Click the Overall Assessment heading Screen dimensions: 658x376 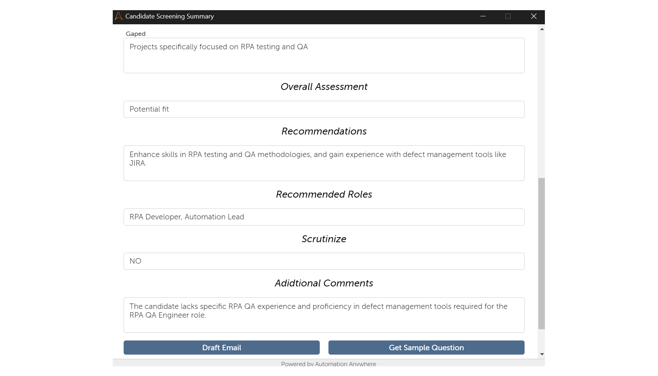(324, 87)
